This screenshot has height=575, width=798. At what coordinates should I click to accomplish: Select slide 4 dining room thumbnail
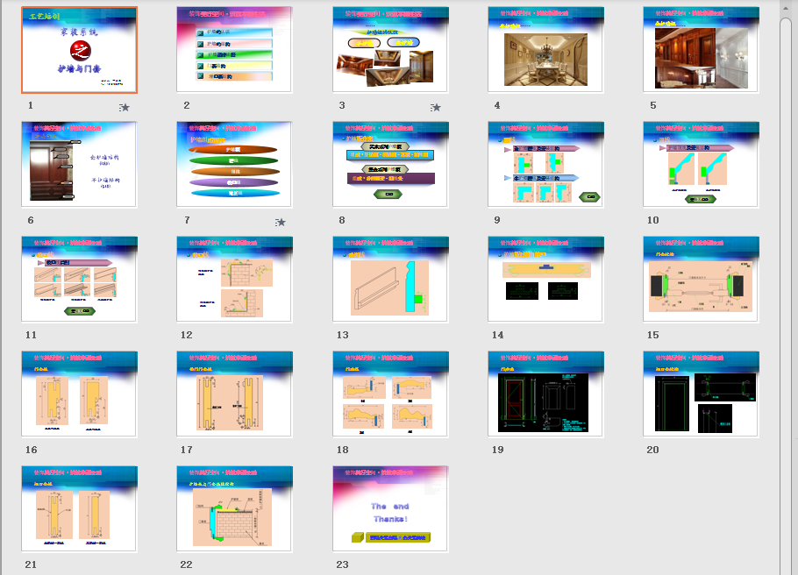(545, 49)
